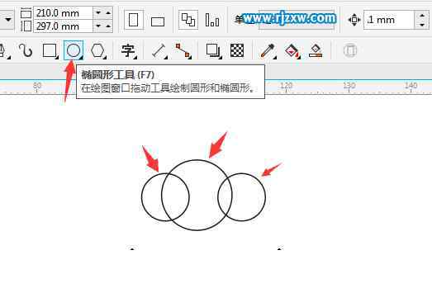Screen dimensions: 432x307
Task: Click the 210.0 mm page width field
Action: (x=64, y=13)
